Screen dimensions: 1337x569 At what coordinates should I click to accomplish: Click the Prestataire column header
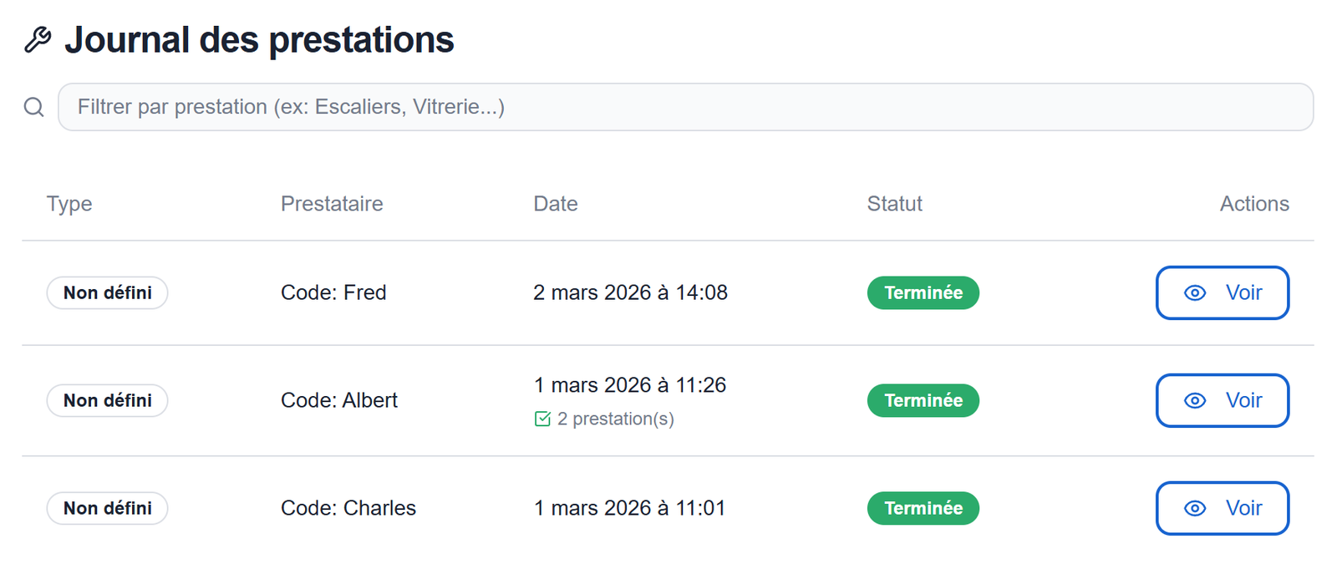[332, 204]
